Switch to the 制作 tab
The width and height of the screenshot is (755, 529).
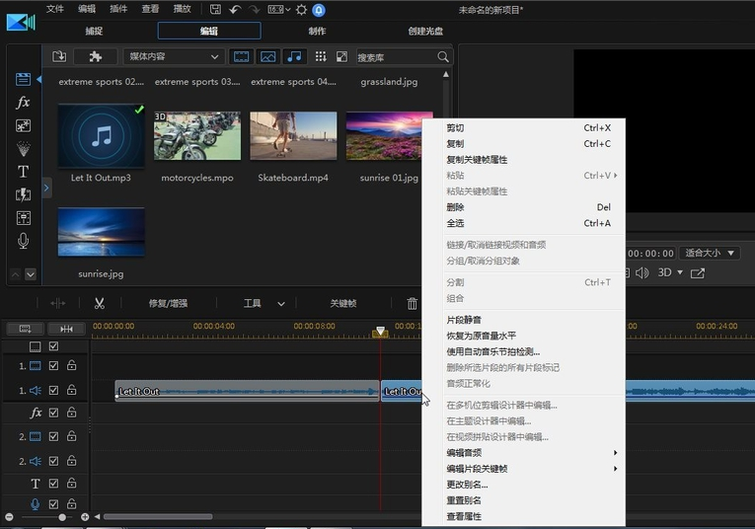(x=317, y=31)
